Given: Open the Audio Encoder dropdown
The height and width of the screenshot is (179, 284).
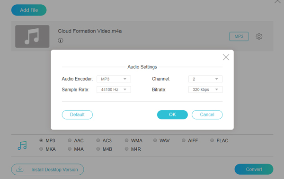Looking at the screenshot, I should 114,79.
